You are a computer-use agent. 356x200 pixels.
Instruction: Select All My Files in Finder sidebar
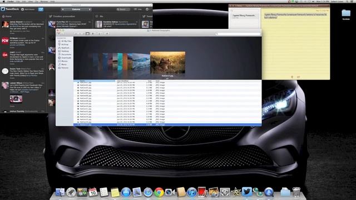click(x=65, y=41)
